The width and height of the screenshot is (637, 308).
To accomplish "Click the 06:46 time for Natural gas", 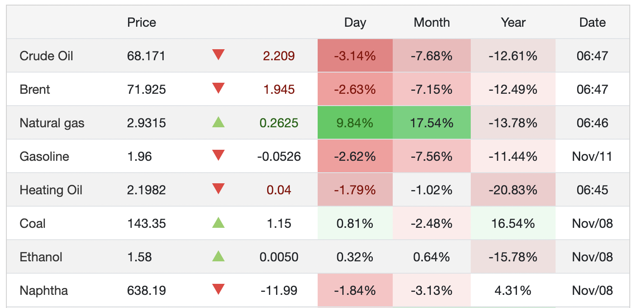I will [x=592, y=123].
